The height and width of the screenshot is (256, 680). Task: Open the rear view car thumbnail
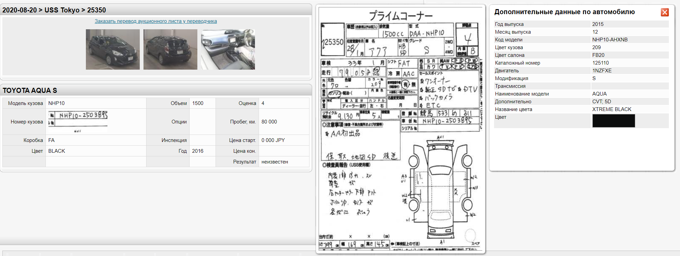click(170, 49)
